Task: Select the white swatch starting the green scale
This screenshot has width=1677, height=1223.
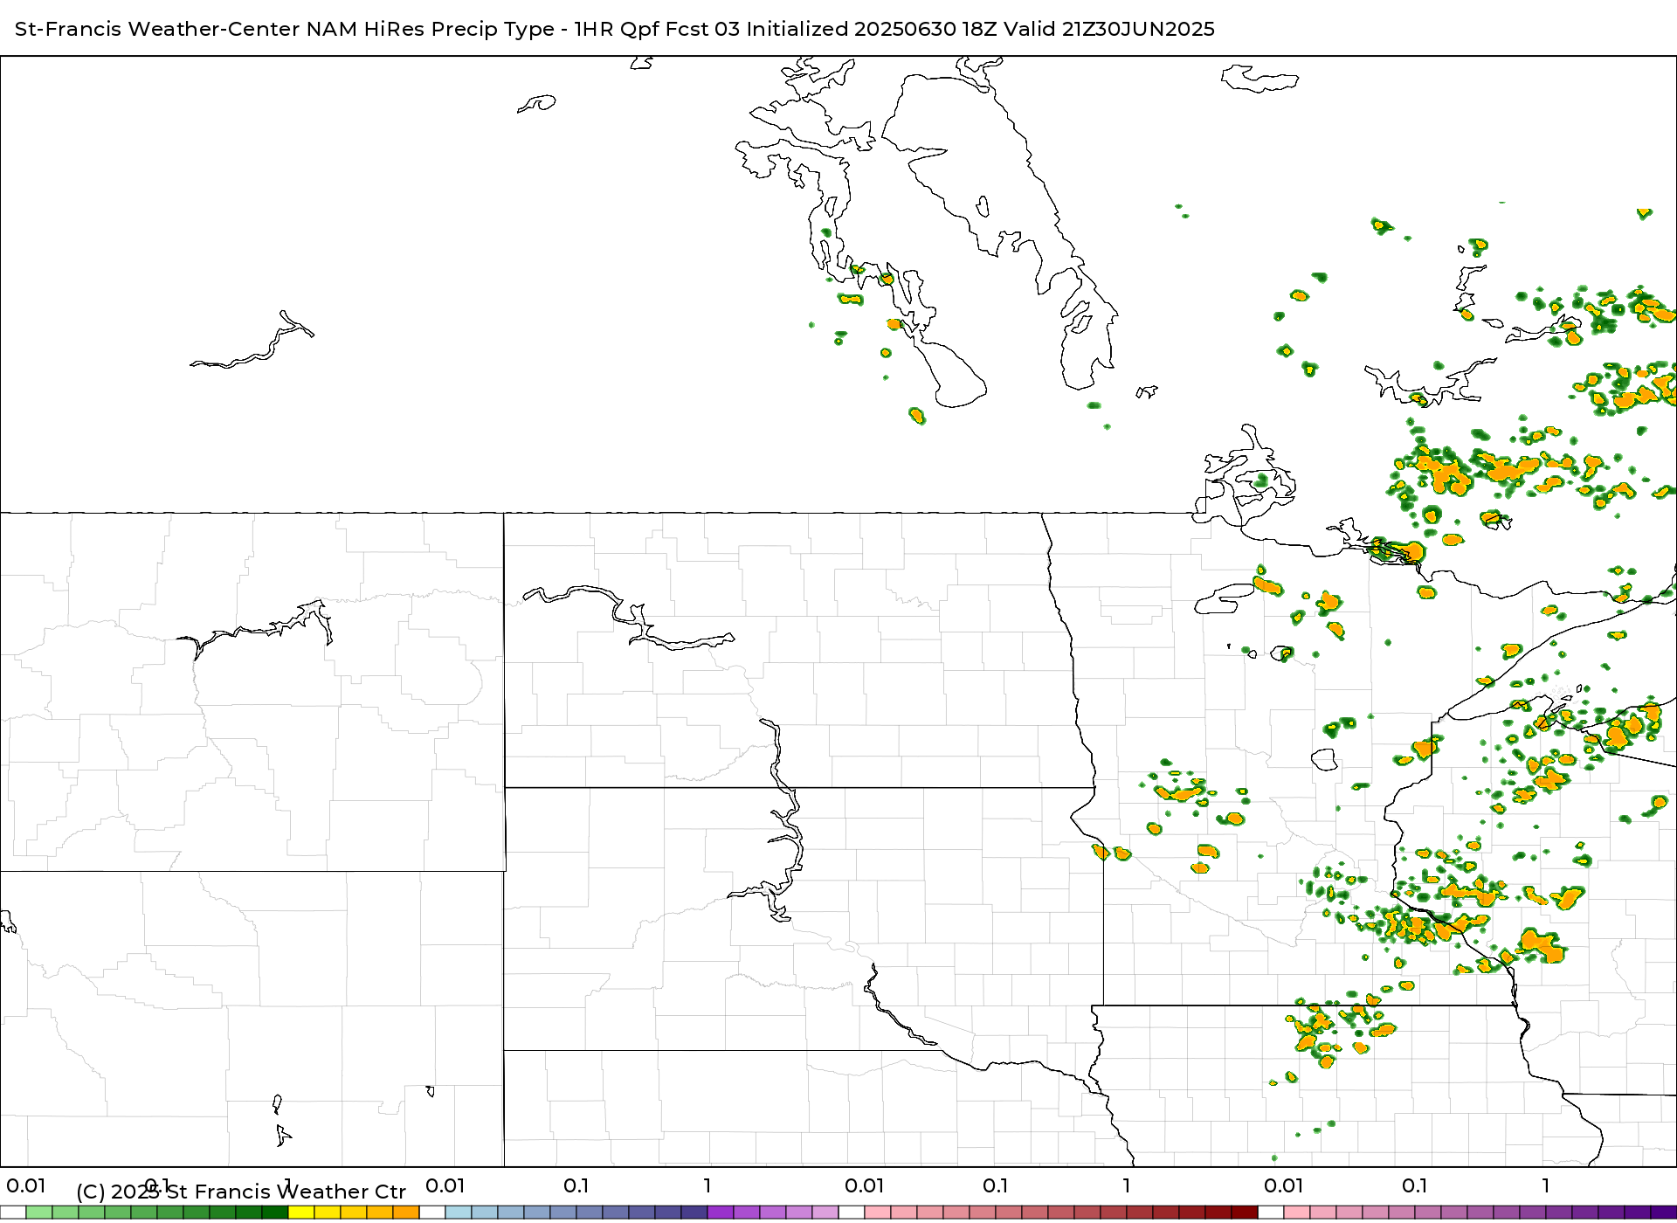Action: tap(13, 1213)
